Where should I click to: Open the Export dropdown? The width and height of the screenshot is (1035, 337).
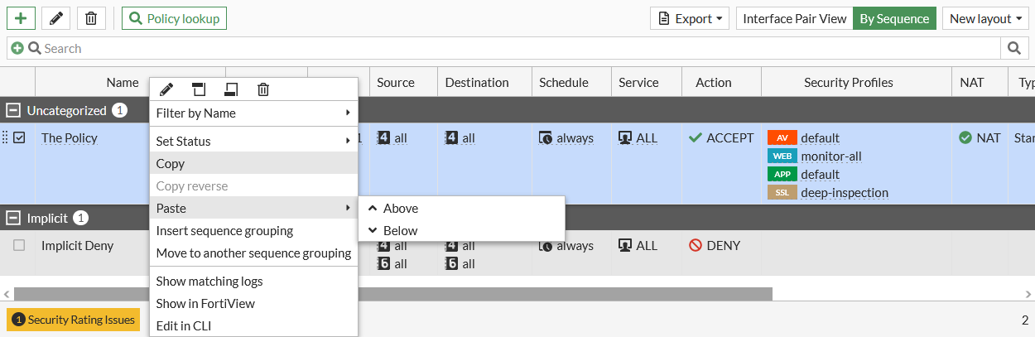689,18
